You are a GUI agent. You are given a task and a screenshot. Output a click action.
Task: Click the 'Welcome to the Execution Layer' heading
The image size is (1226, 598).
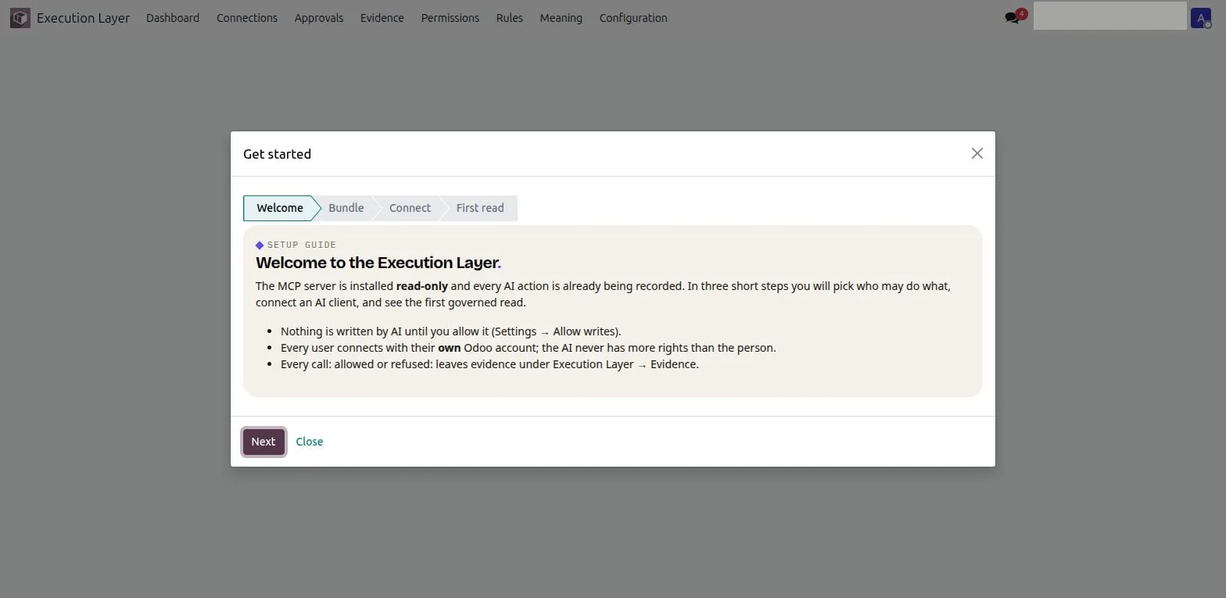pyautogui.click(x=378, y=263)
